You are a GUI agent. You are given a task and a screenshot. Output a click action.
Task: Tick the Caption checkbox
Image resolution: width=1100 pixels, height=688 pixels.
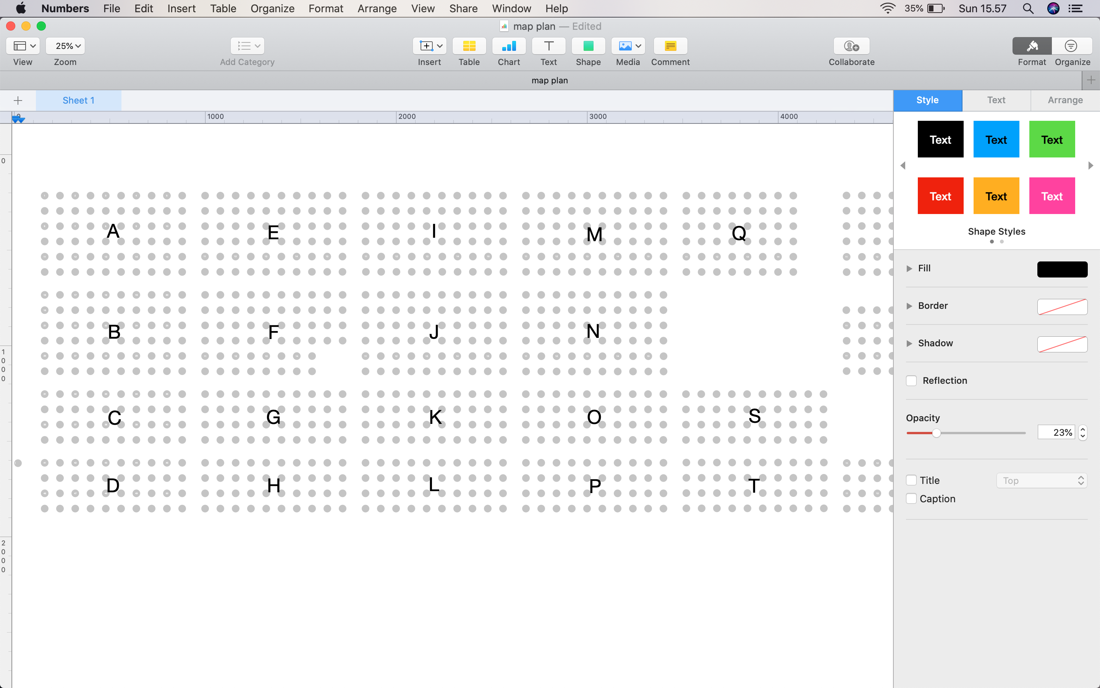911,499
